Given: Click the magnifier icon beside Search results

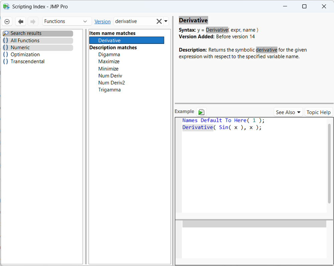Looking at the screenshot, I should click(x=6, y=33).
